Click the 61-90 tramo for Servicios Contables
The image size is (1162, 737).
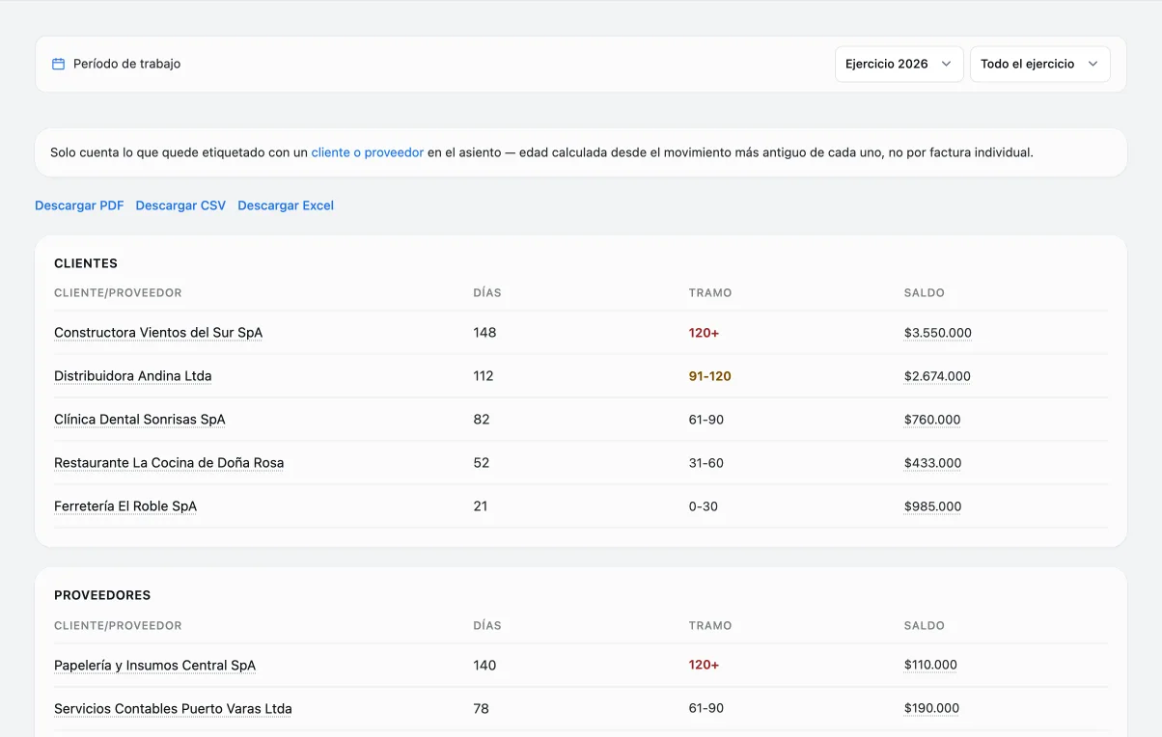[x=706, y=708]
